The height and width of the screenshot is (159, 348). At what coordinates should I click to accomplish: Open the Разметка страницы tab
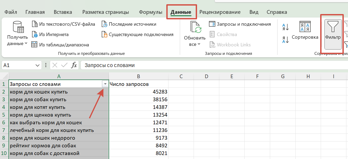[106, 12]
